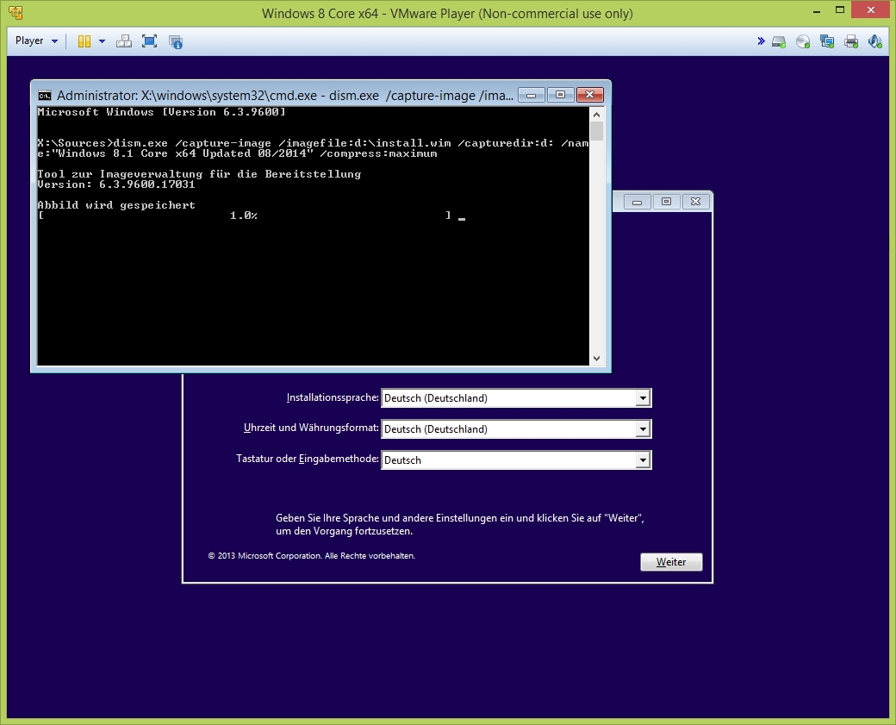The height and width of the screenshot is (725, 896).
Task: Click the printer device icon
Action: (851, 41)
